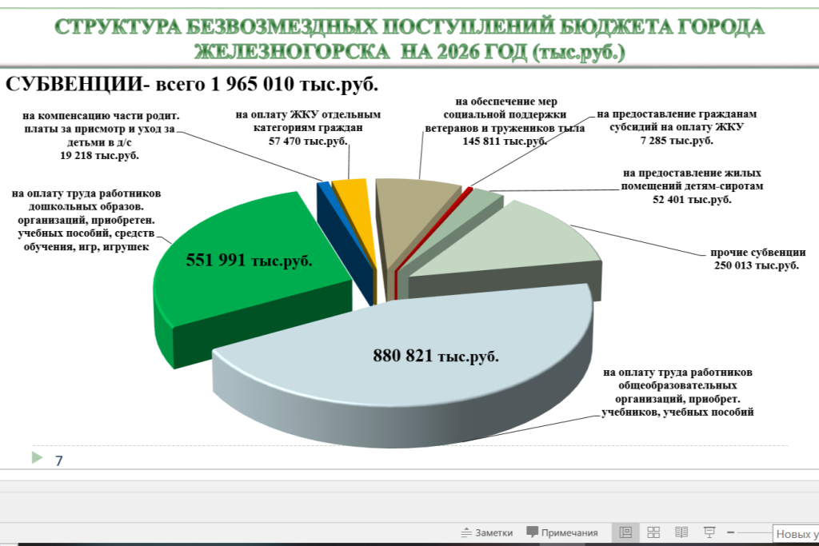Open Slide Sorter view icon
This screenshot has height=546, width=819.
point(653,532)
